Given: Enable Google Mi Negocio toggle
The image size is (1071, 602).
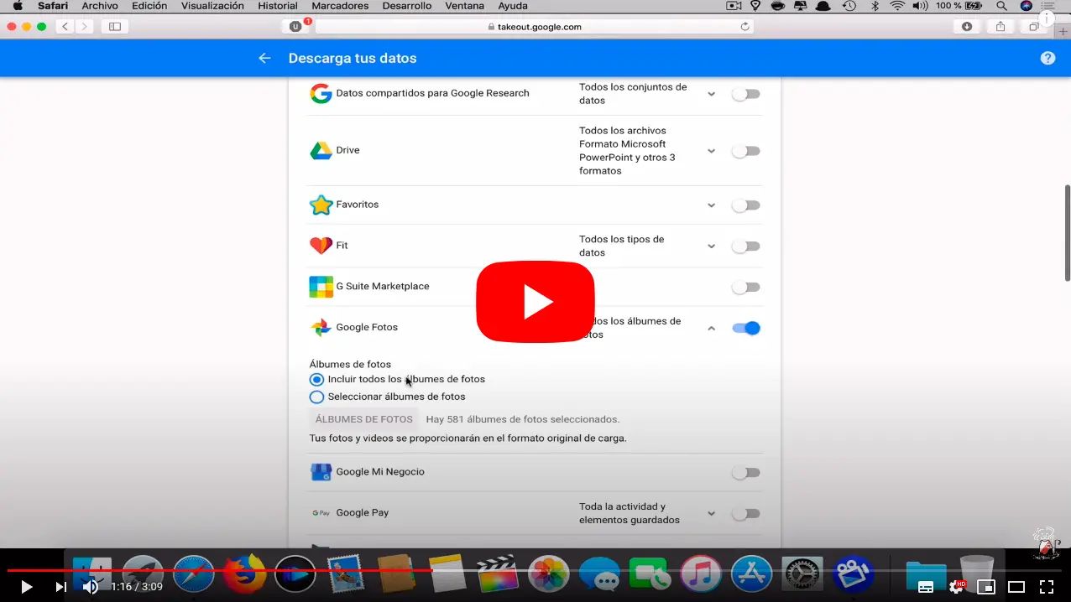Looking at the screenshot, I should click(x=745, y=473).
